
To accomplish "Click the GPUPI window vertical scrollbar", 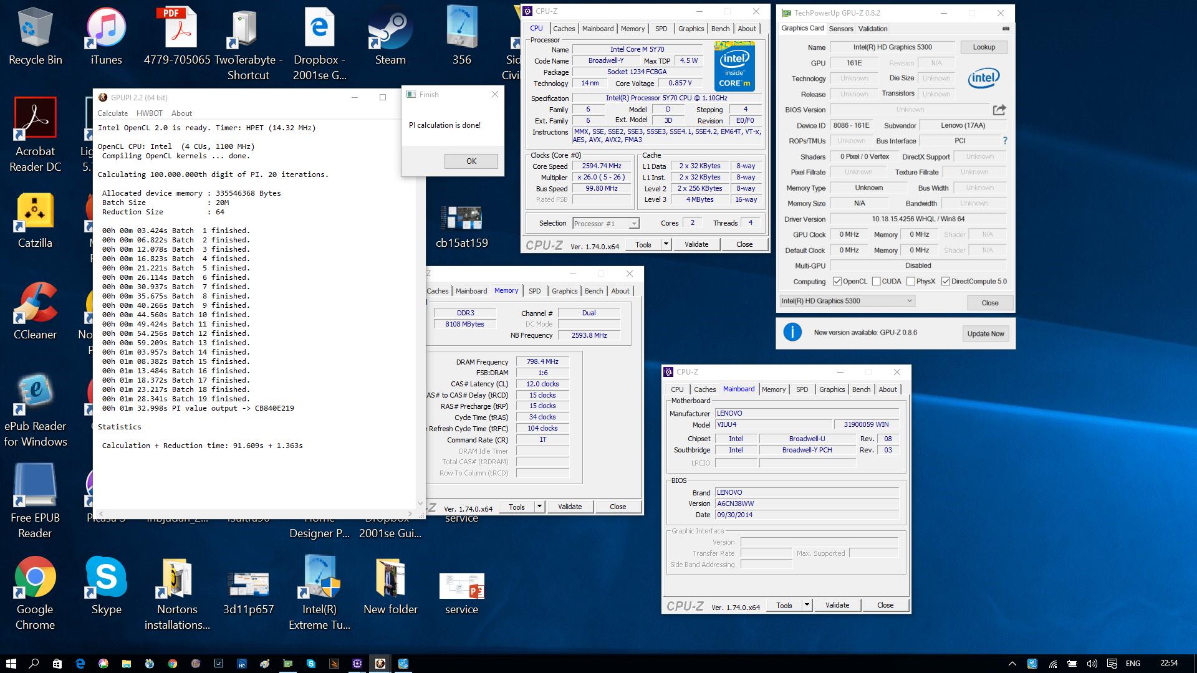I will (420, 316).
